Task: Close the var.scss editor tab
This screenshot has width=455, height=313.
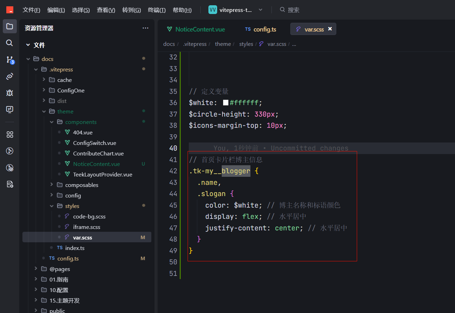Action: click(330, 29)
